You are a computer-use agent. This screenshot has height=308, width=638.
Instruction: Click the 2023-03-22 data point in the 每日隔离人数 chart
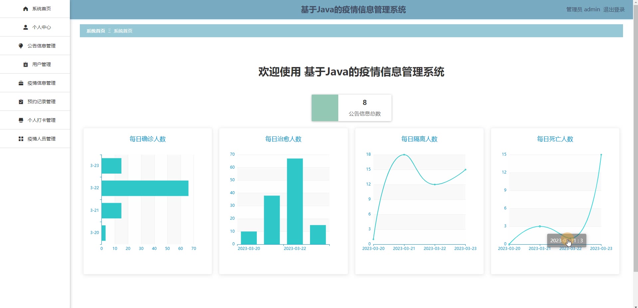(x=435, y=185)
